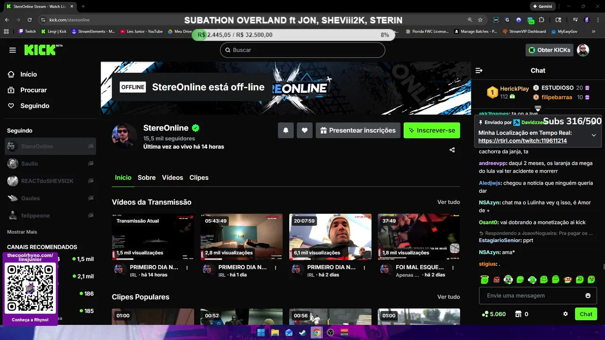Click the green Inscrever-se button
The width and height of the screenshot is (605, 340).
(432, 130)
